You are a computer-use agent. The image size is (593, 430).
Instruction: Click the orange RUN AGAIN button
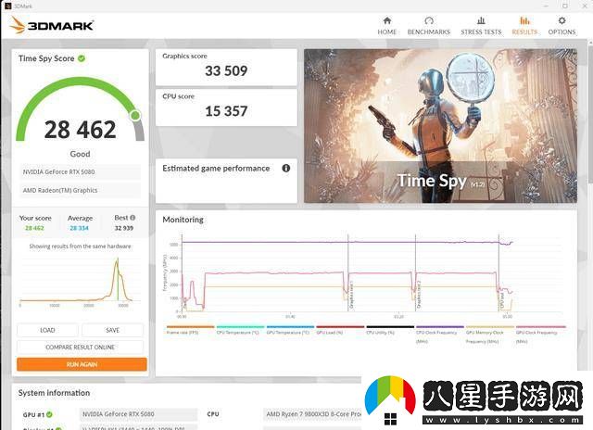click(x=82, y=364)
